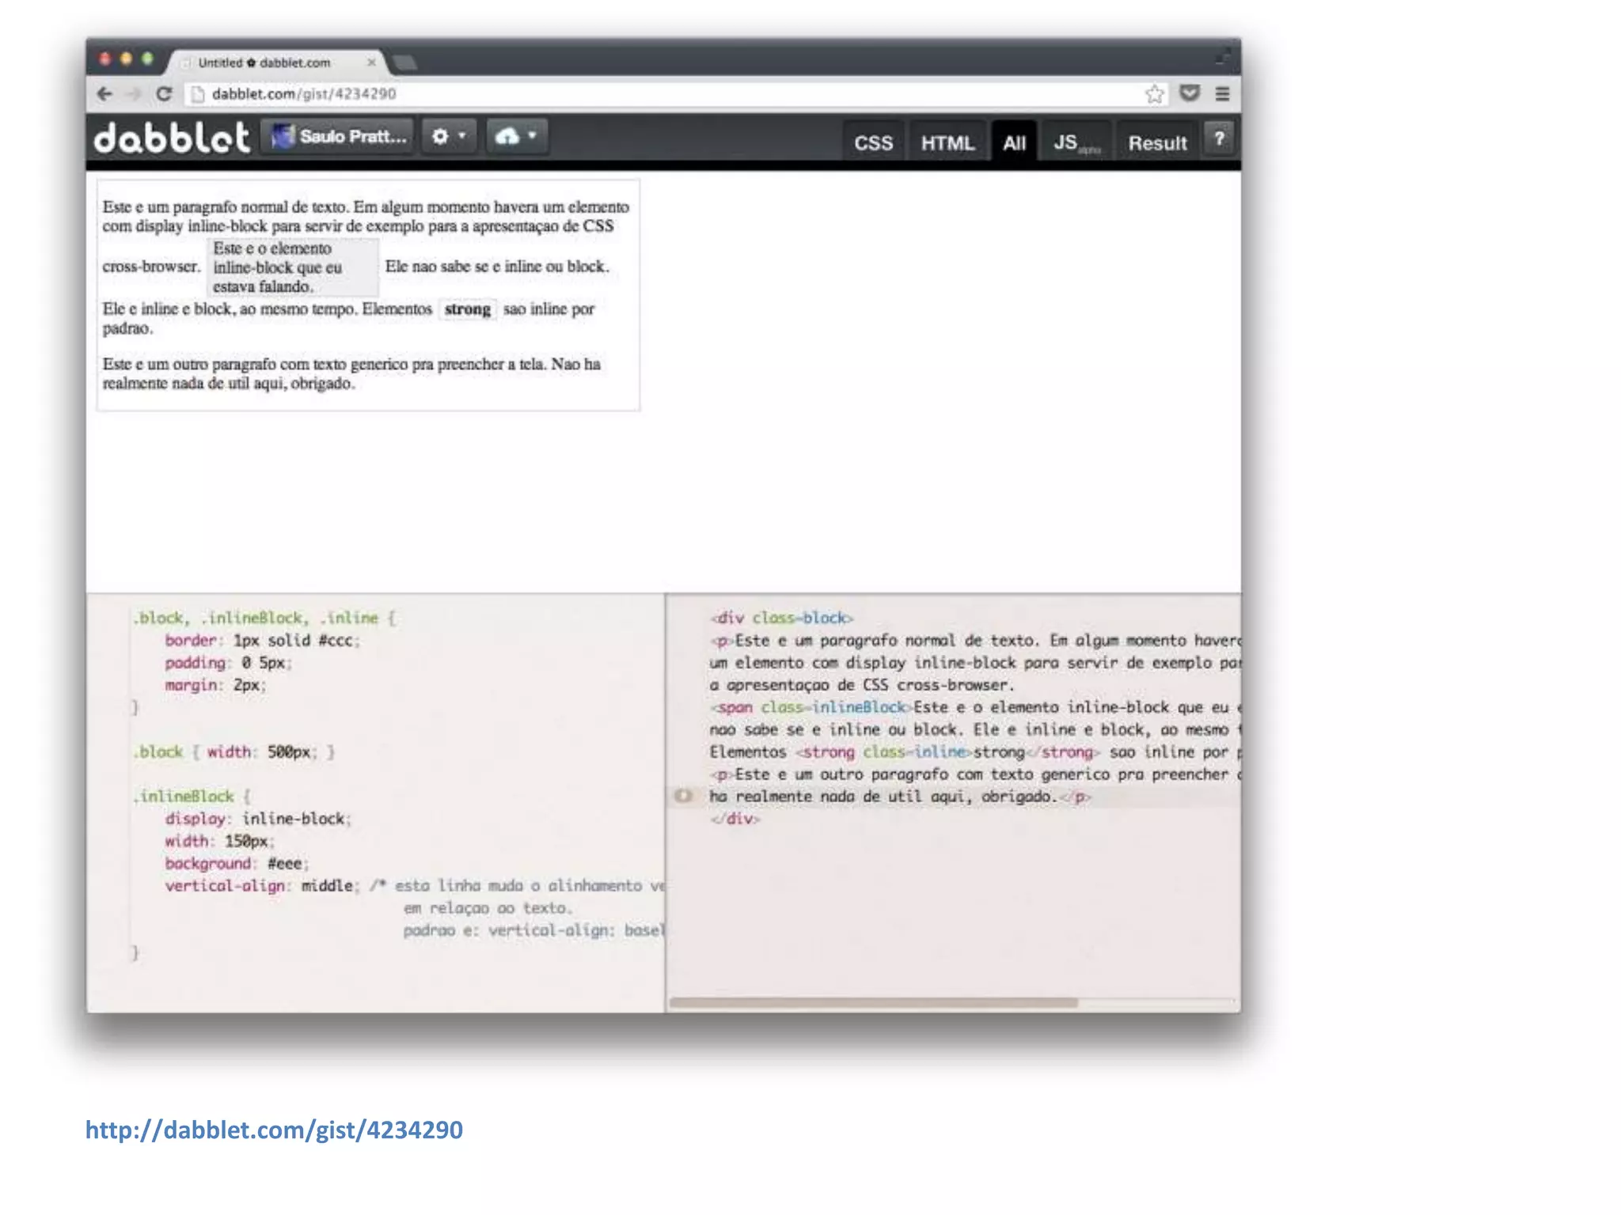Click the Pocket extension icon
1621x1215 pixels.
(x=1189, y=93)
